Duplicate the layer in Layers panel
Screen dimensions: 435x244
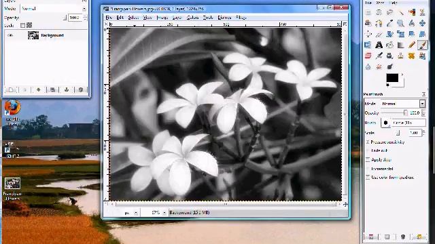[x=52, y=90]
